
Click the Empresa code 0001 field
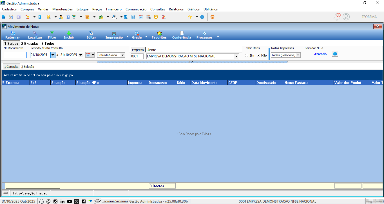137,56
